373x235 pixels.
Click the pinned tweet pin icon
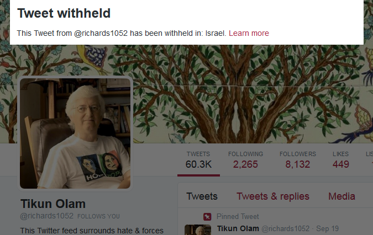[x=207, y=216]
